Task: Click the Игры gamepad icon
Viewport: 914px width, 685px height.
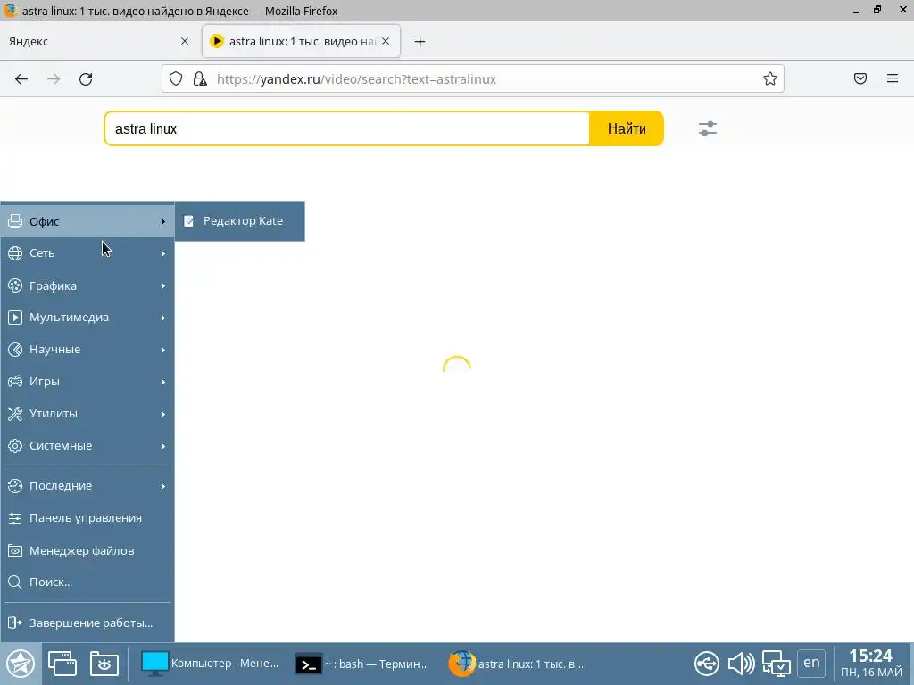Action: (15, 382)
